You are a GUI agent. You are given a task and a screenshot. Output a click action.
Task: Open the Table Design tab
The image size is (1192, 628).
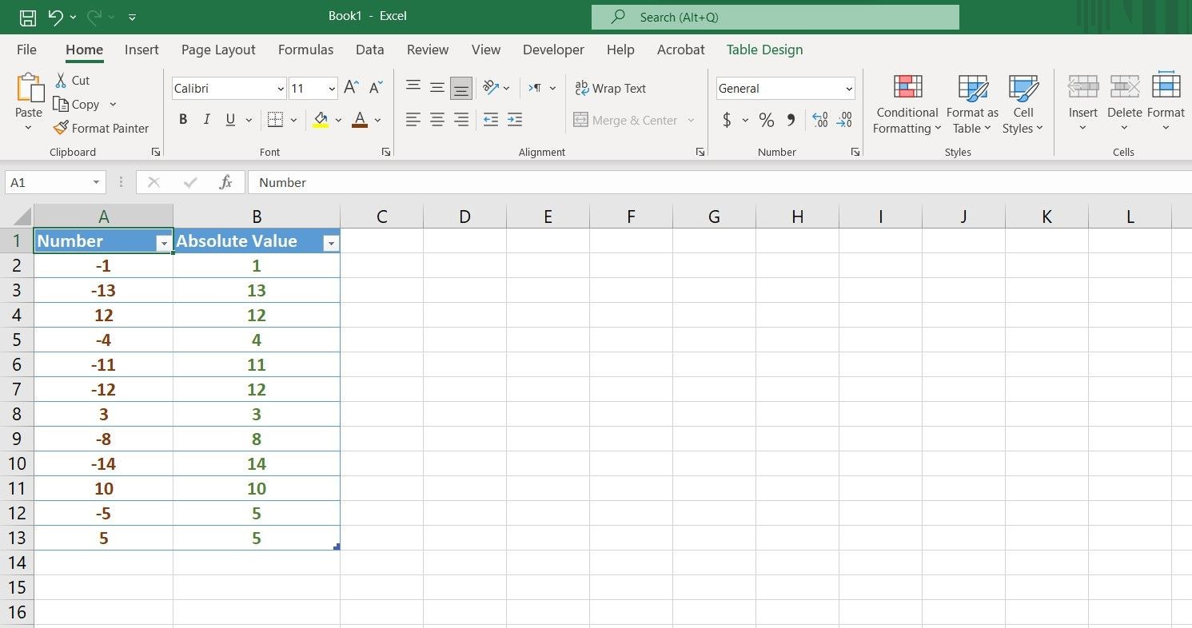(x=764, y=50)
